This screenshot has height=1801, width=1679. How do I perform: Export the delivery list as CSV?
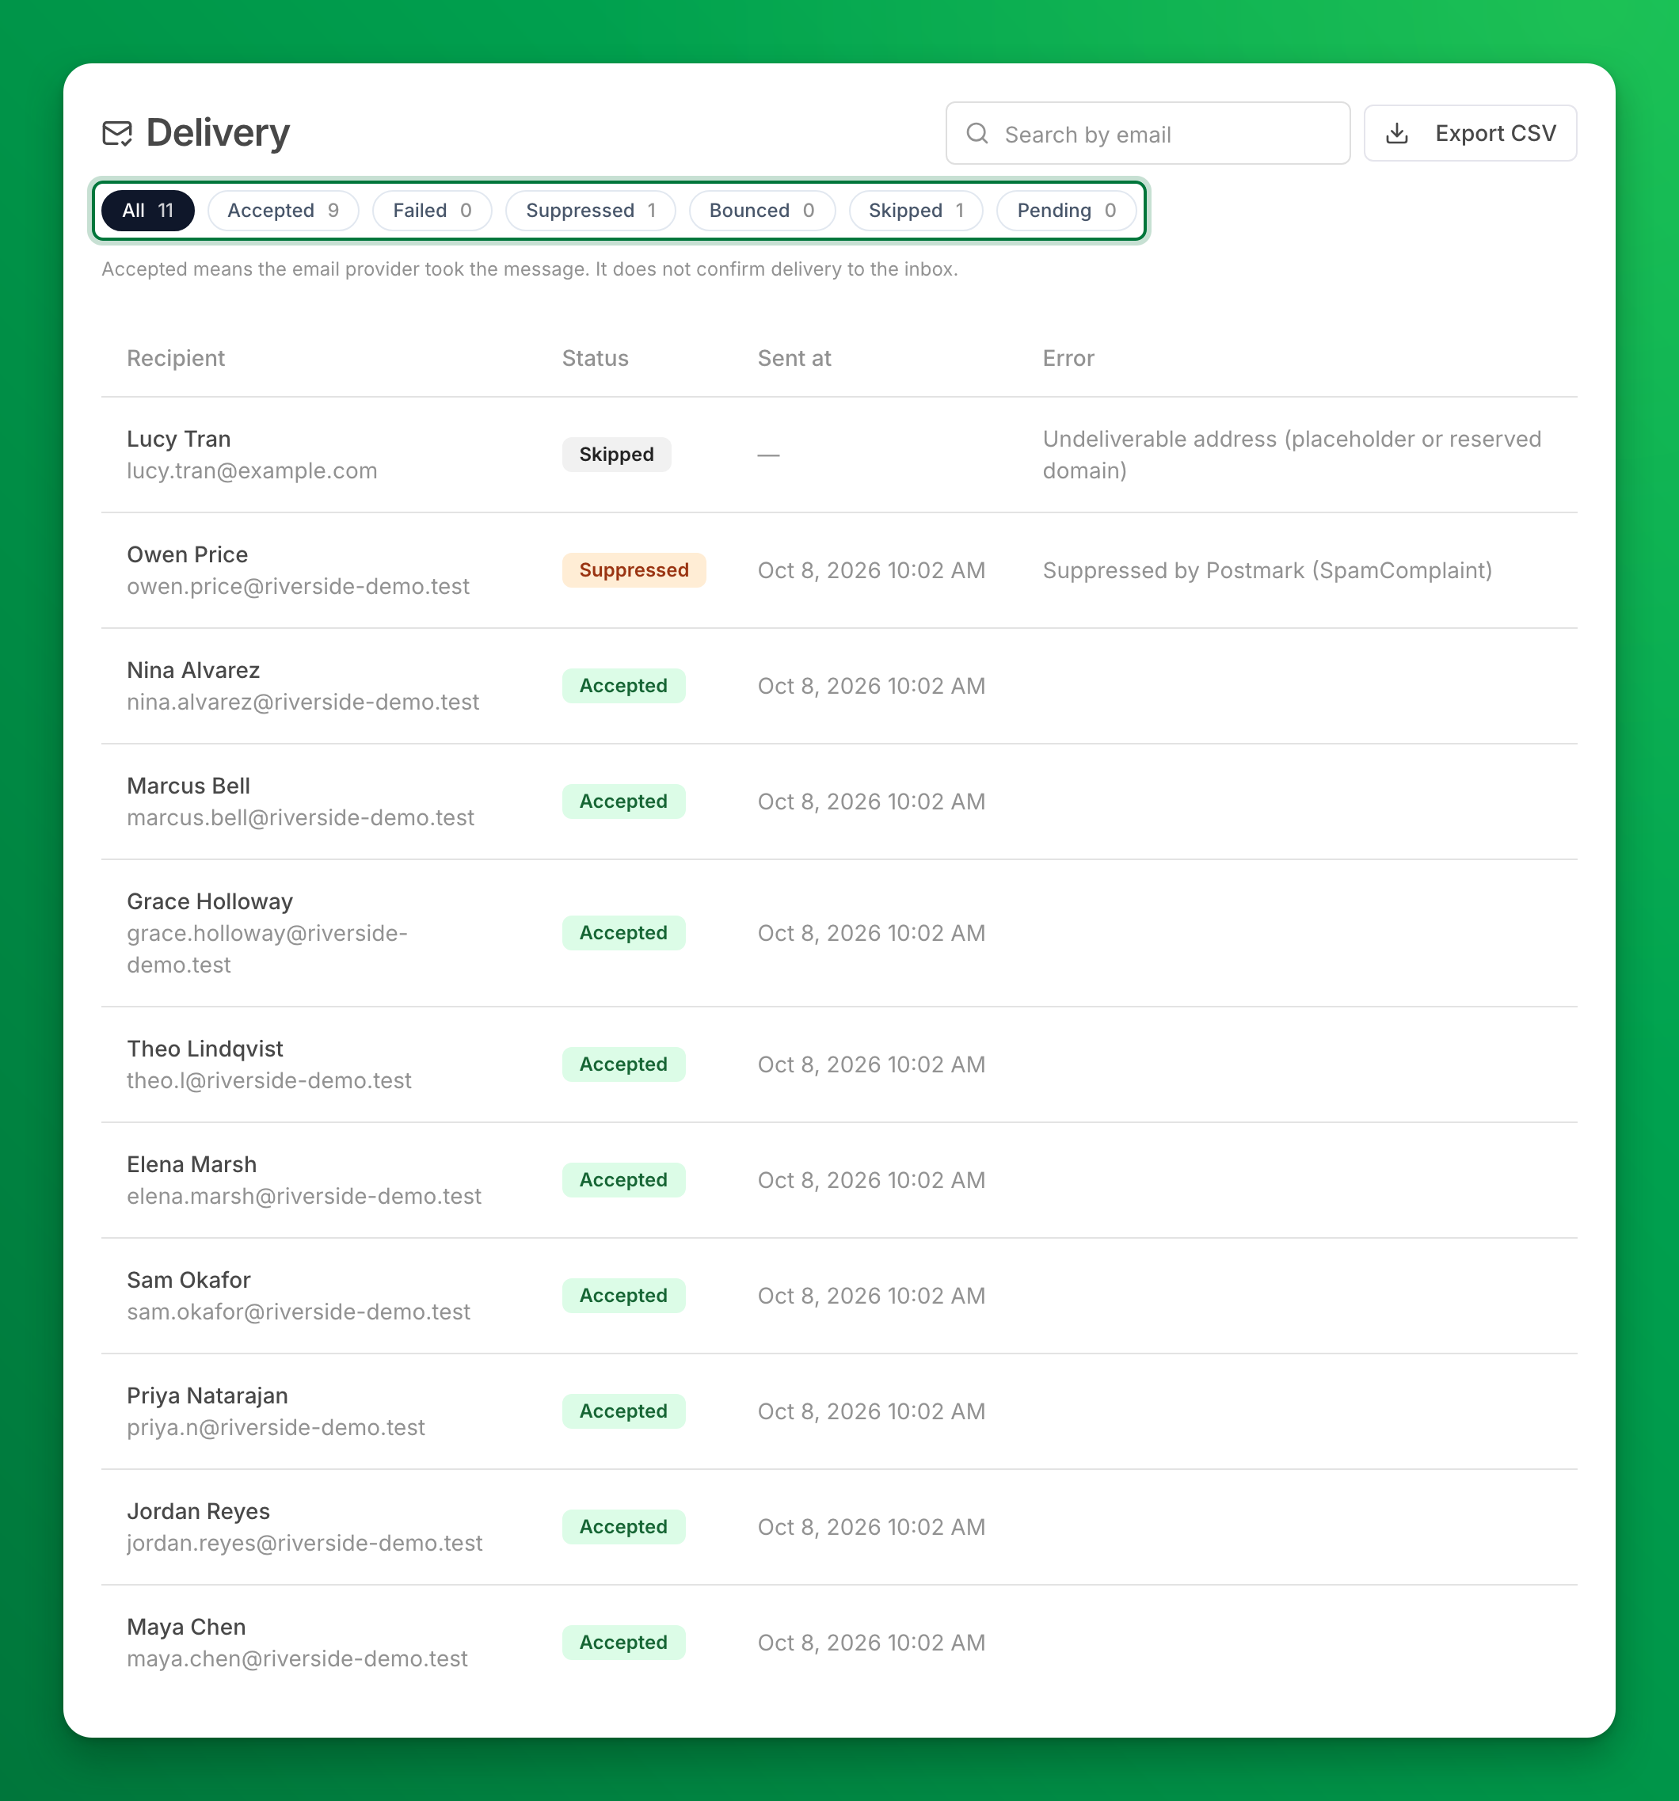click(x=1470, y=134)
